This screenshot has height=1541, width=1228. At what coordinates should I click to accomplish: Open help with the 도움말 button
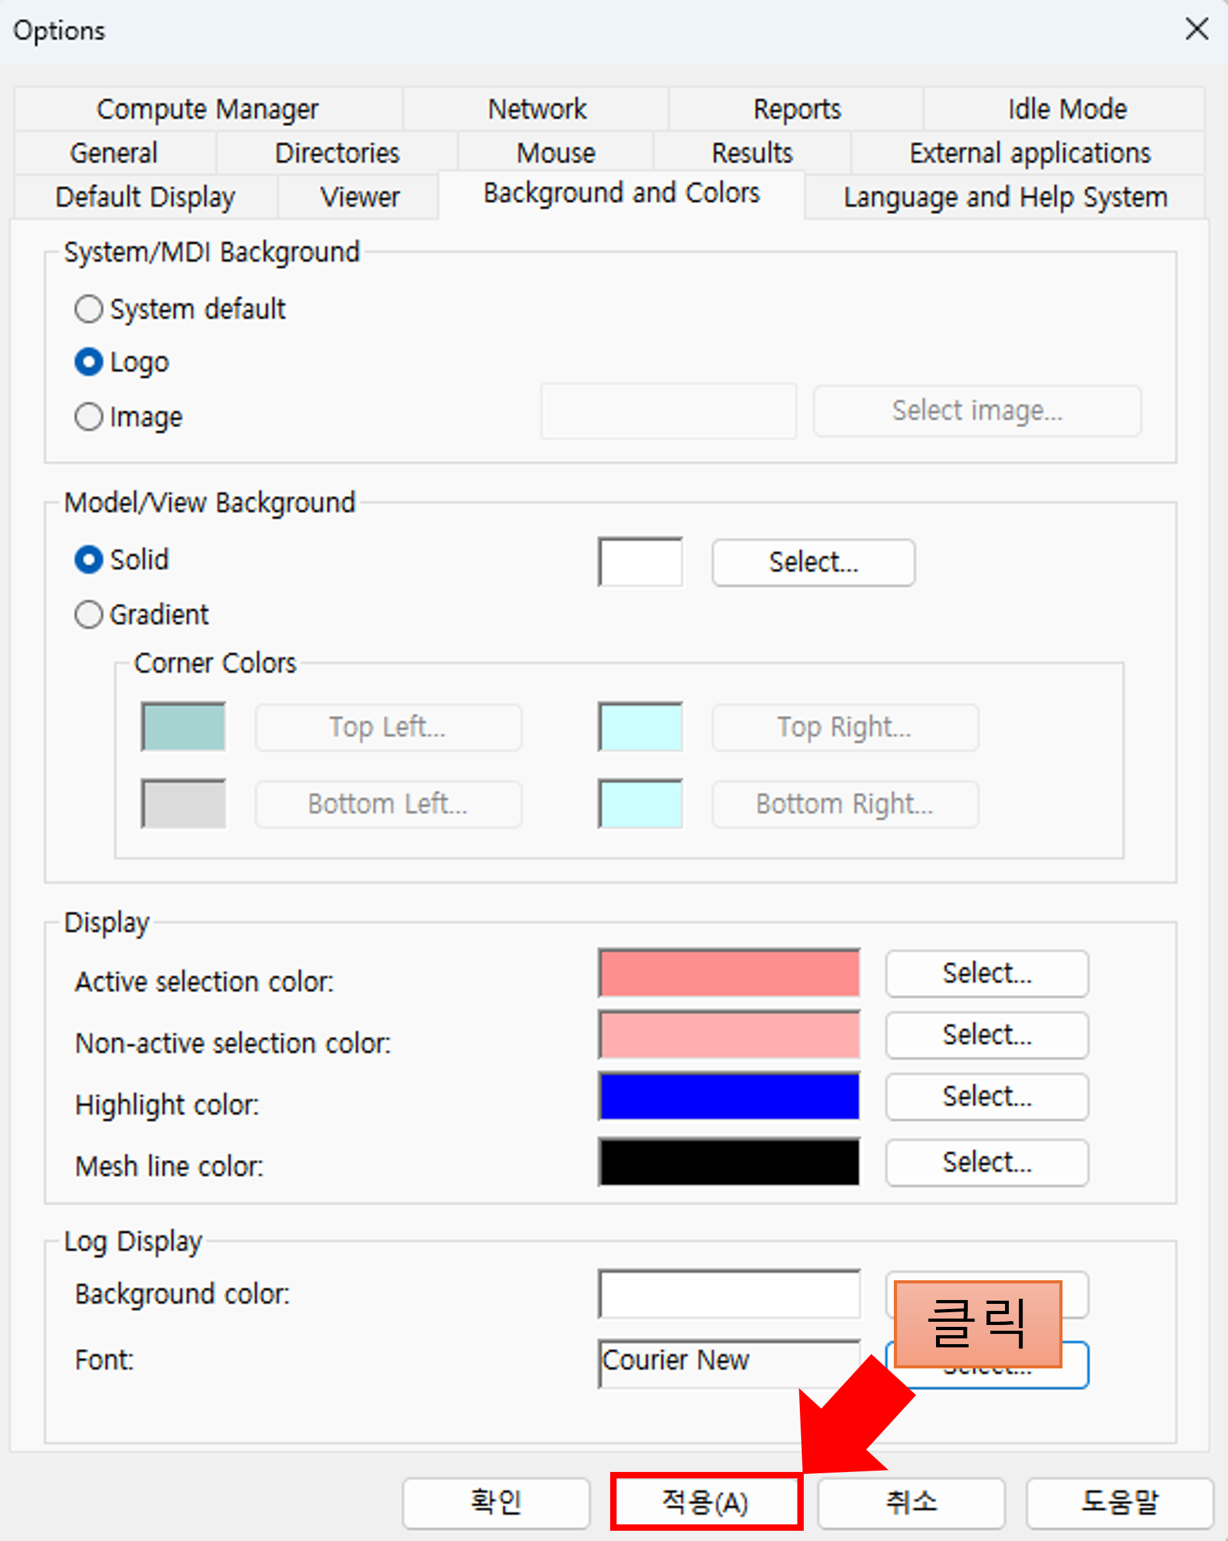[x=1119, y=1503]
